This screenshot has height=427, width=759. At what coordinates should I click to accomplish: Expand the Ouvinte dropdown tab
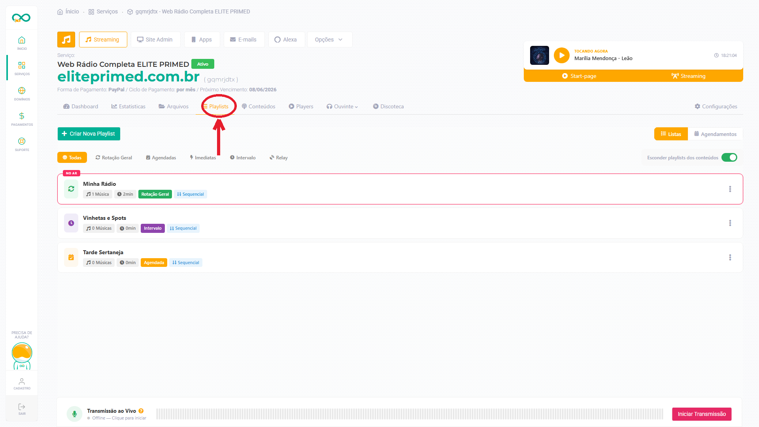(x=342, y=106)
